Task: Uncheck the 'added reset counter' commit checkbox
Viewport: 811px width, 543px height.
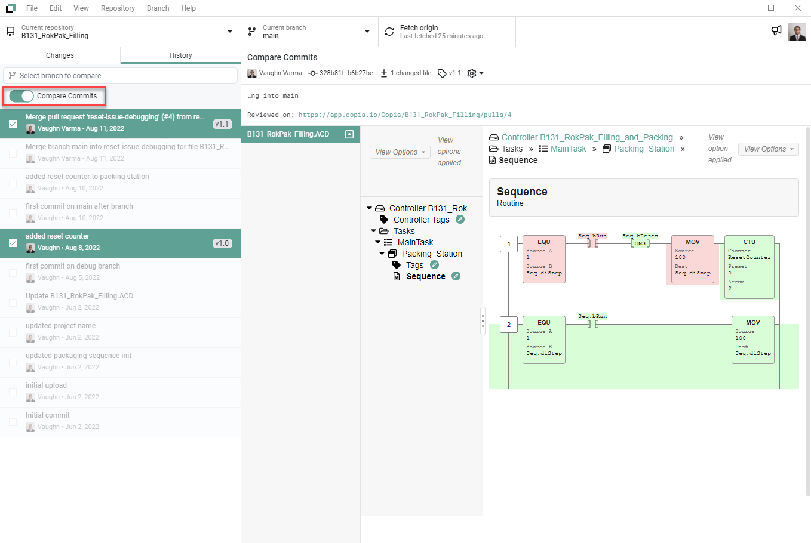Action: (x=13, y=243)
